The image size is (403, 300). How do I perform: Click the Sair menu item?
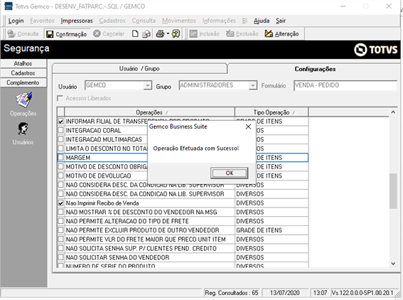(x=281, y=21)
